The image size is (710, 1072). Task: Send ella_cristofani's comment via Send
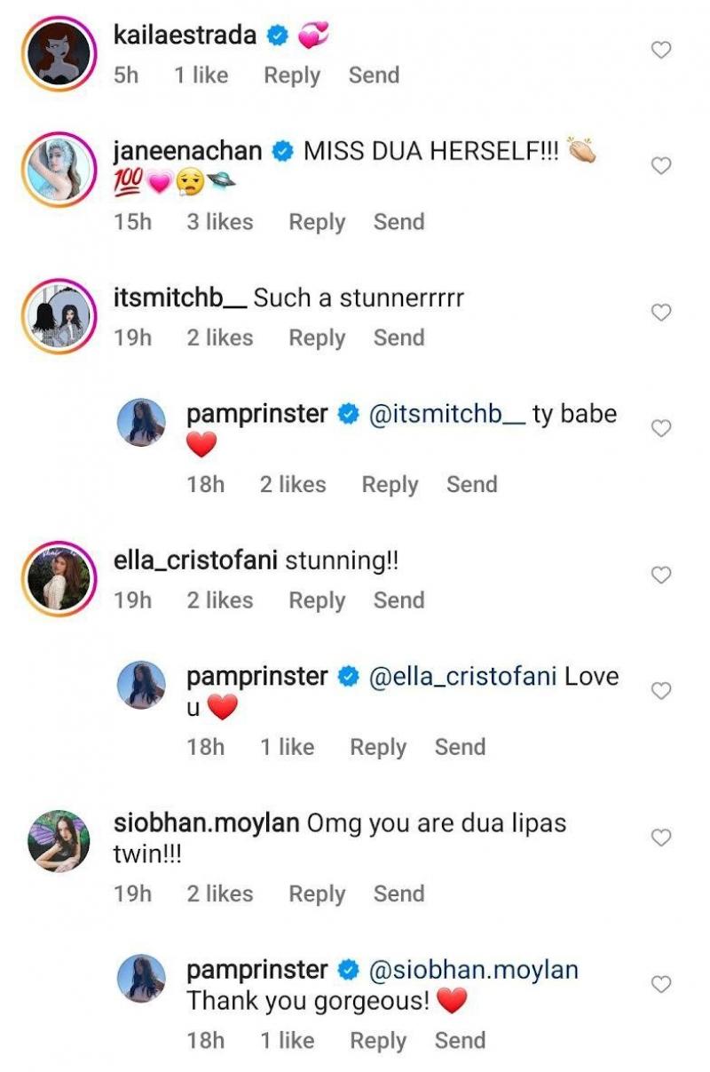(x=398, y=600)
